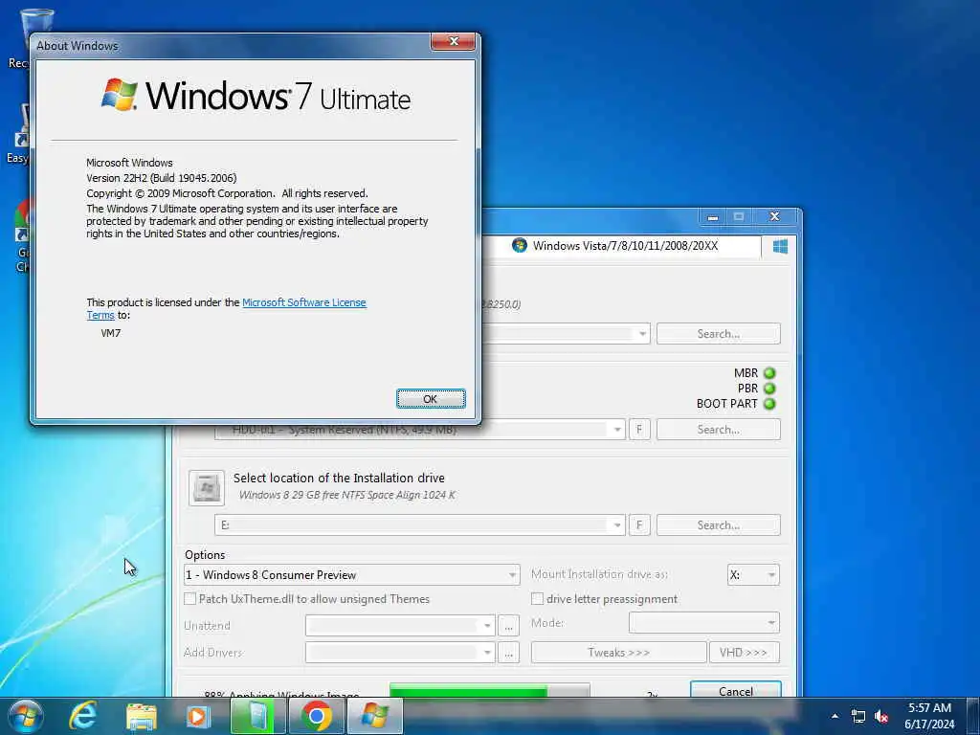Open Windows Media Player from the taskbar
The height and width of the screenshot is (735, 980).
click(198, 716)
